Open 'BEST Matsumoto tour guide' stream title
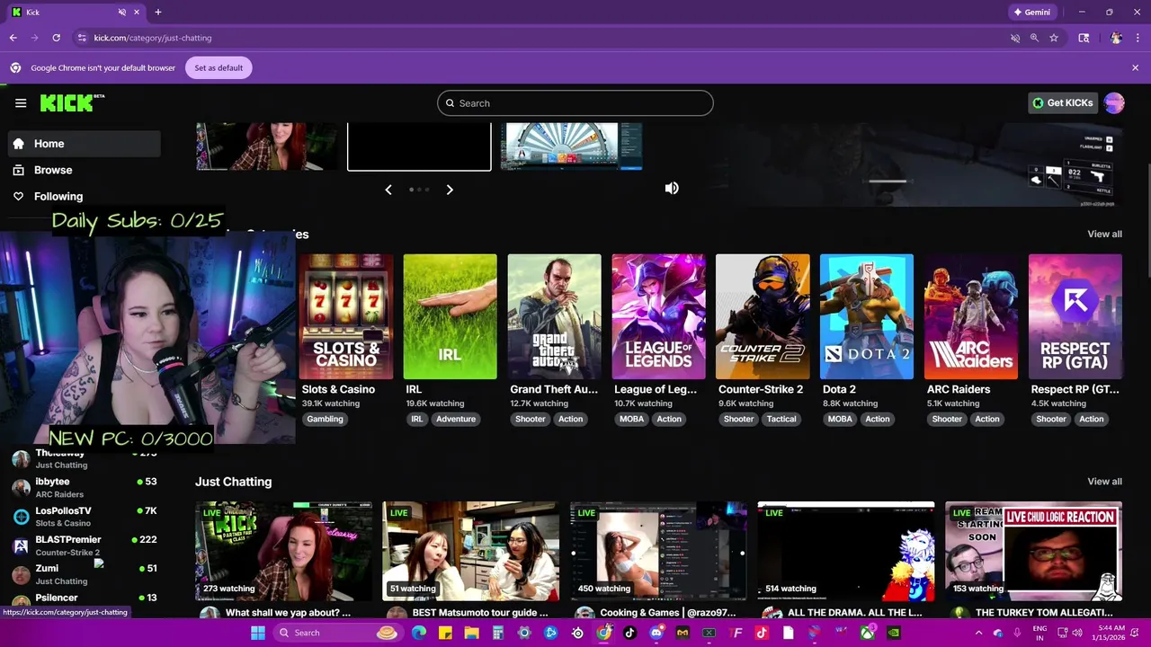The height and width of the screenshot is (647, 1151). 480,613
